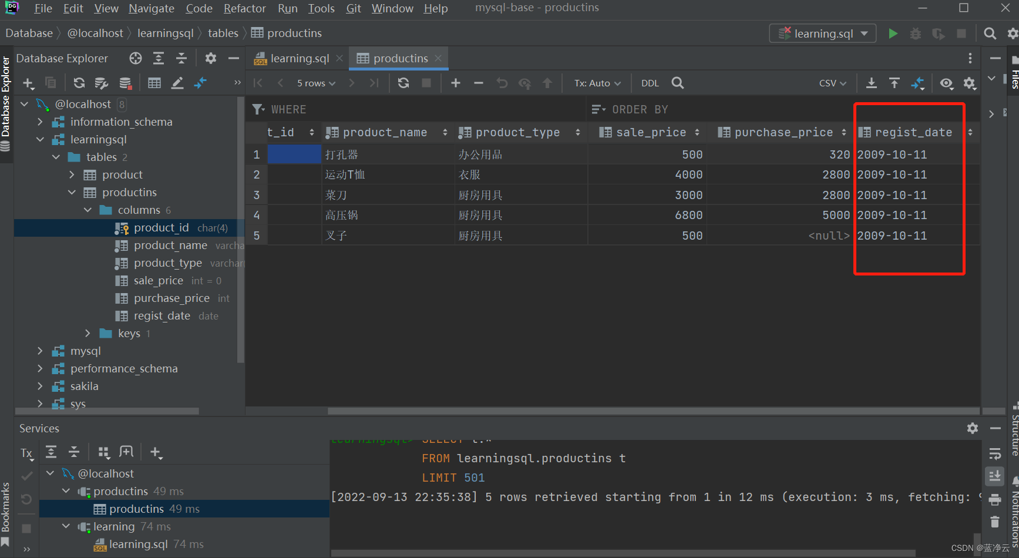Add service with plus icon in Services
The height and width of the screenshot is (558, 1019).
[156, 452]
